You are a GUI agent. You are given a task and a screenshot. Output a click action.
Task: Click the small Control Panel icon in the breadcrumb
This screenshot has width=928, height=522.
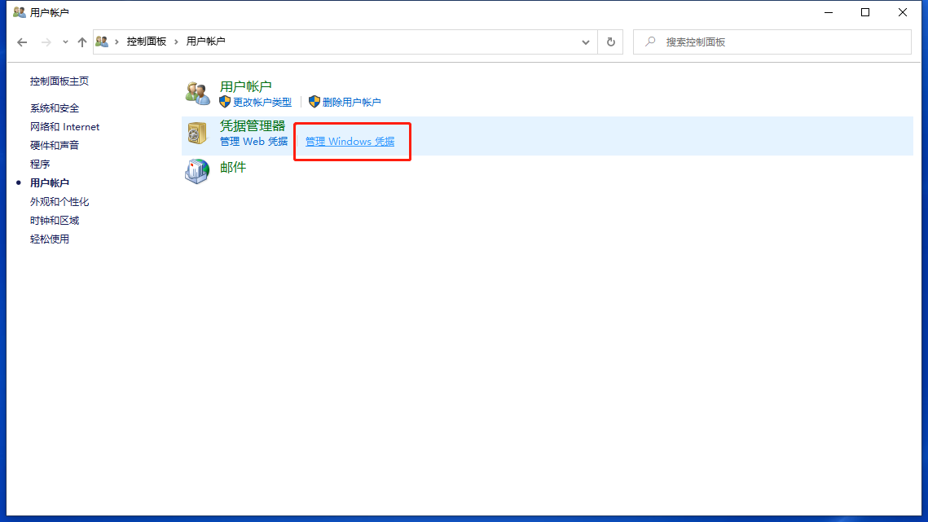[101, 42]
